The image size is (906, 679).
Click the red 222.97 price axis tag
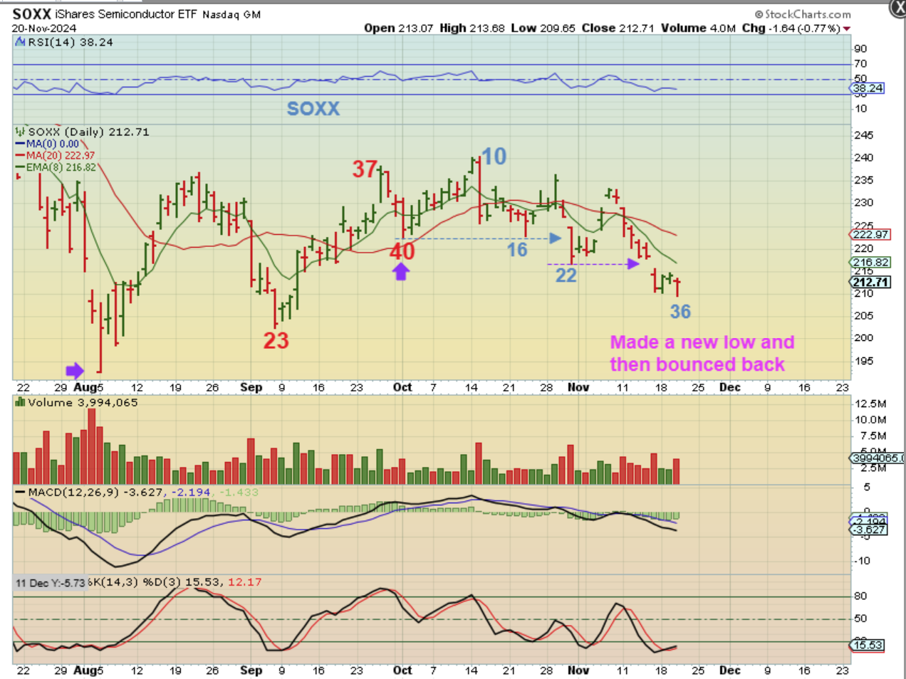point(870,235)
